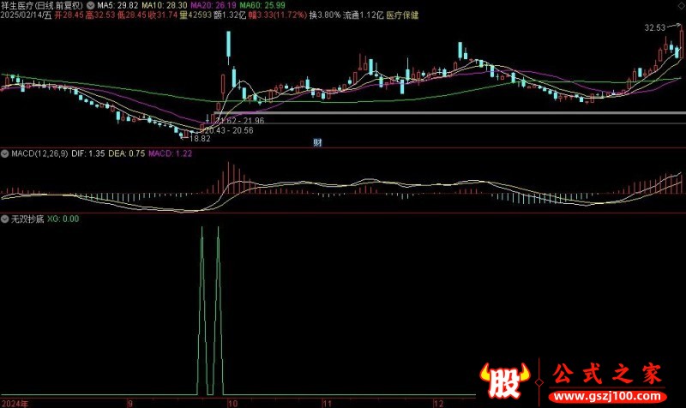The image size is (686, 408).
Task: Click the 32.53 high price label
Action: (654, 28)
